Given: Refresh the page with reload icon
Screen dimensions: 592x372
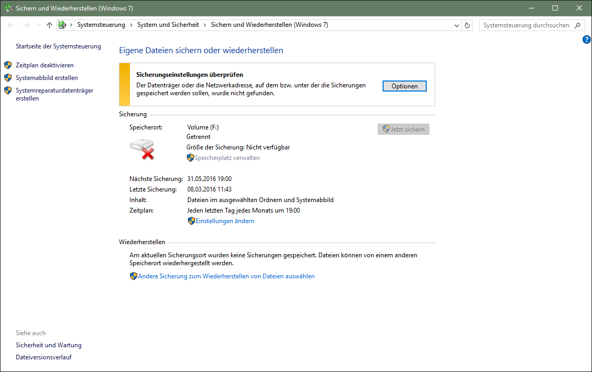Looking at the screenshot, I should 467,25.
